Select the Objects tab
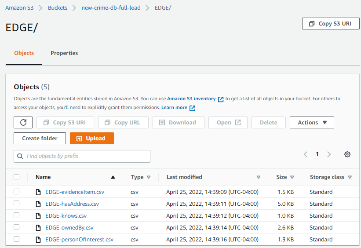This screenshot has width=361, height=248. [24, 53]
